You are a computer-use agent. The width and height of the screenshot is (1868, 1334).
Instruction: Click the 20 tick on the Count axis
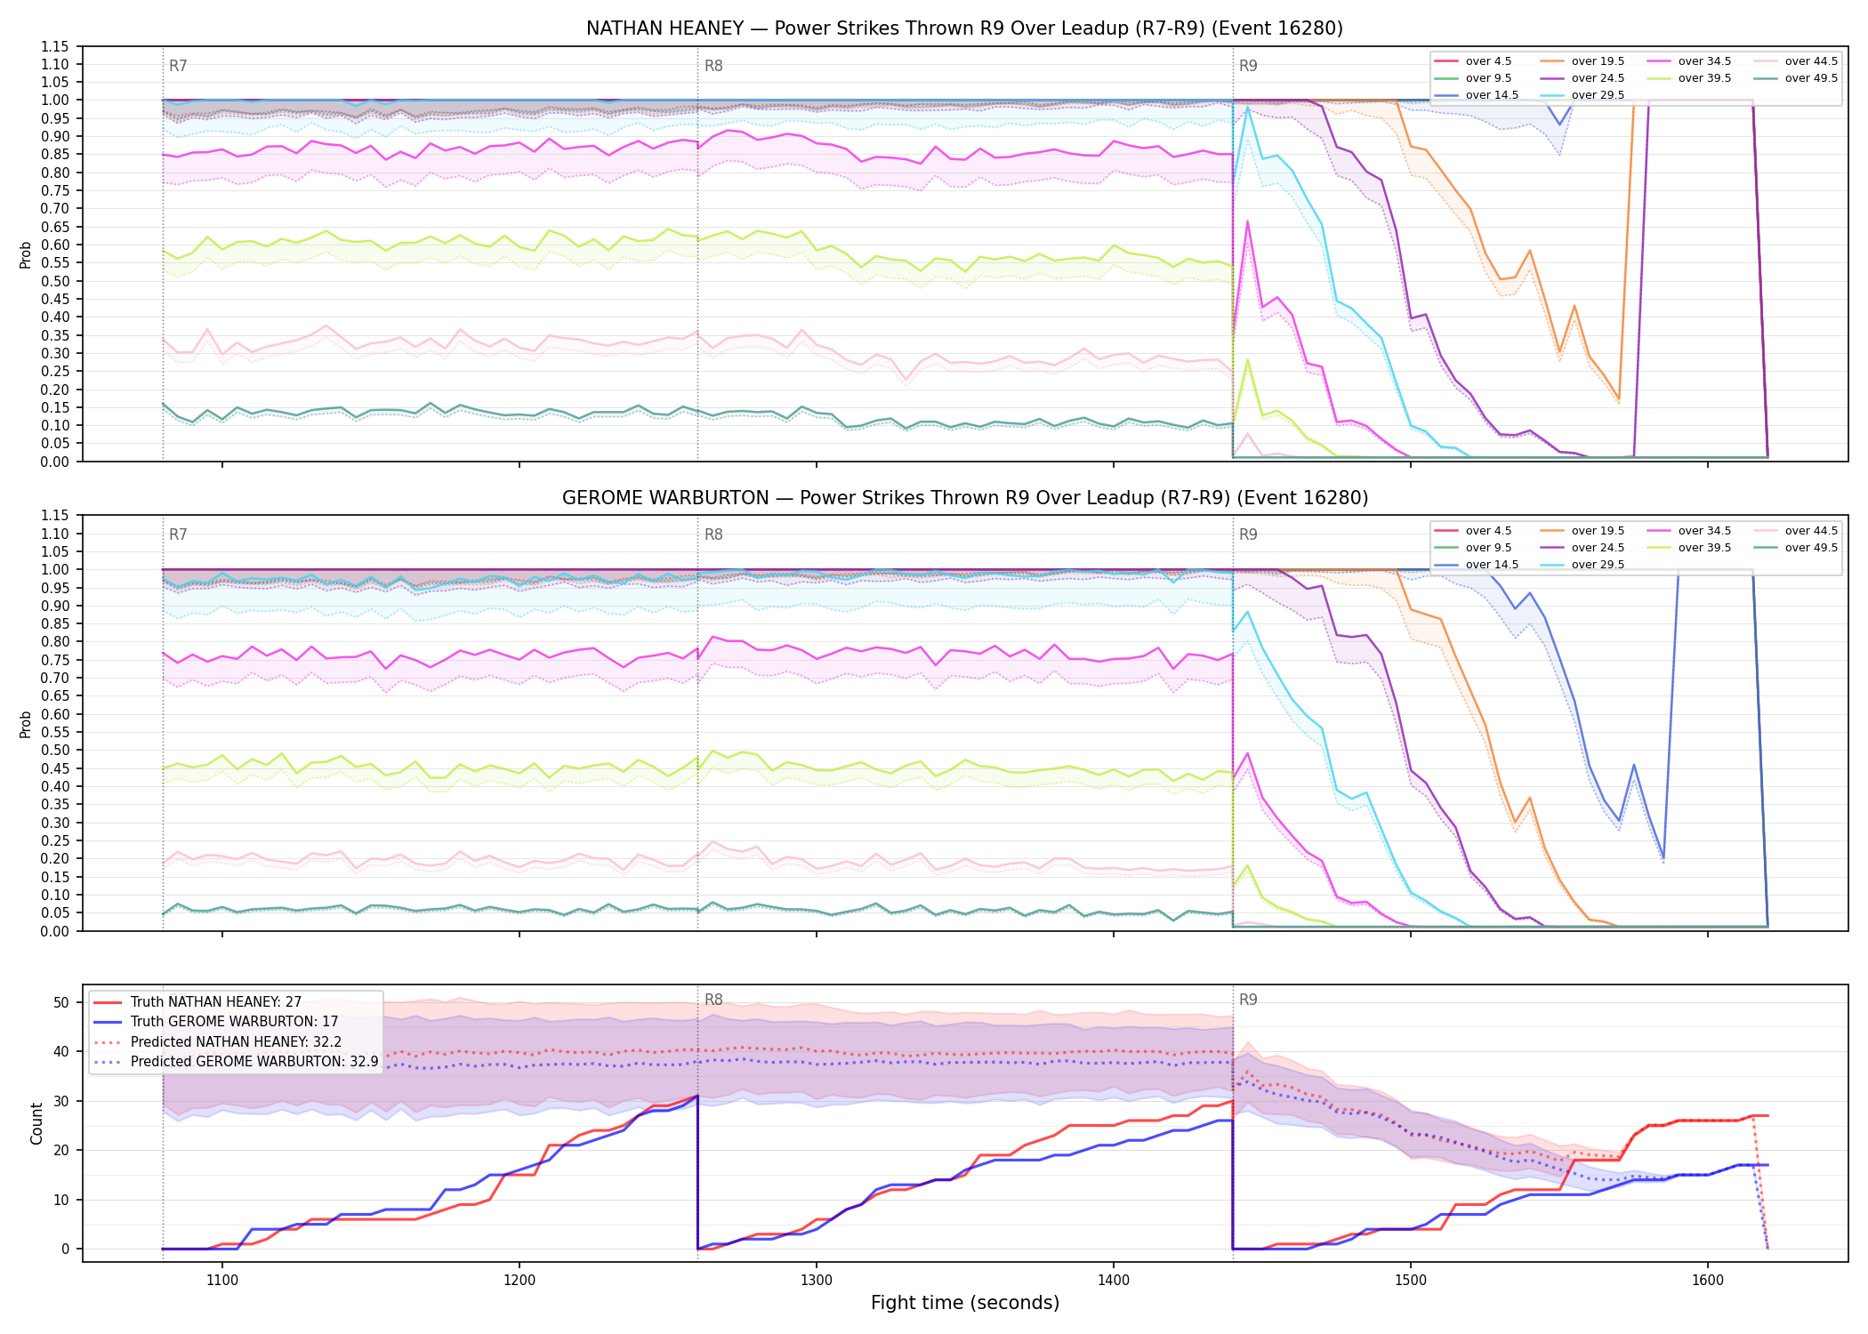(61, 1150)
